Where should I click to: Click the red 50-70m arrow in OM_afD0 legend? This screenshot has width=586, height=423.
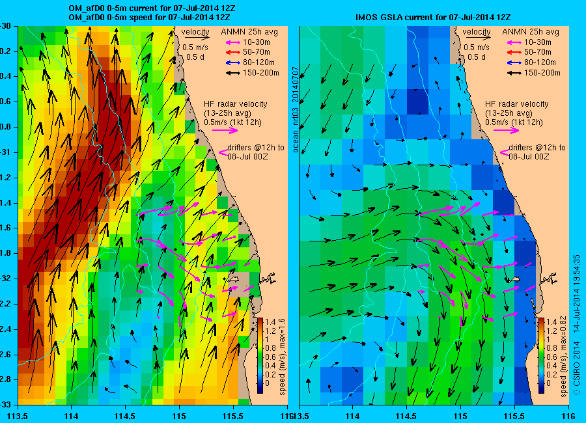click(x=233, y=52)
